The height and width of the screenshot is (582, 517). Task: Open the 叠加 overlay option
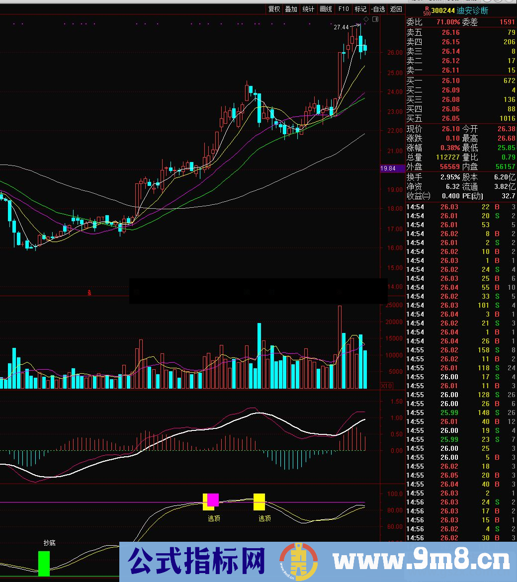291,9
